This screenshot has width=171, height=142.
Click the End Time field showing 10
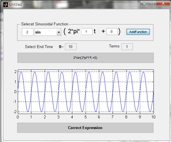pyautogui.click(x=71, y=47)
